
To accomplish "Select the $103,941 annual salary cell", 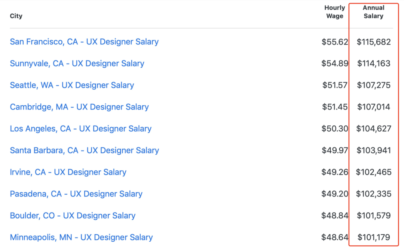I will [374, 151].
